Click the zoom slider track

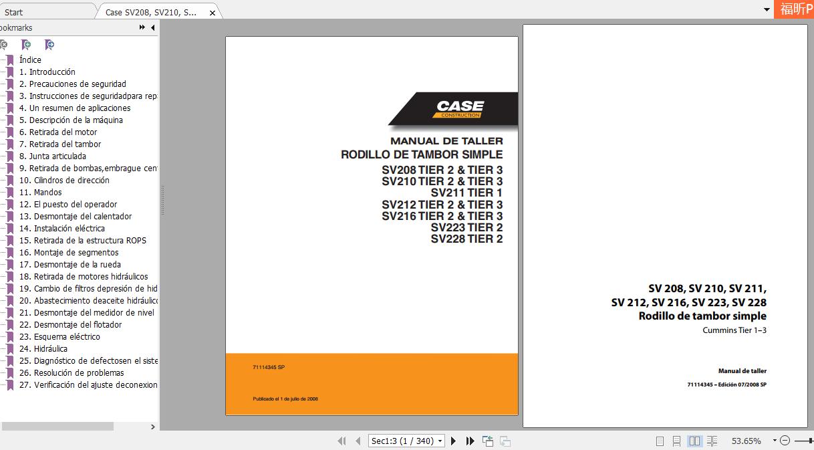tap(805, 441)
